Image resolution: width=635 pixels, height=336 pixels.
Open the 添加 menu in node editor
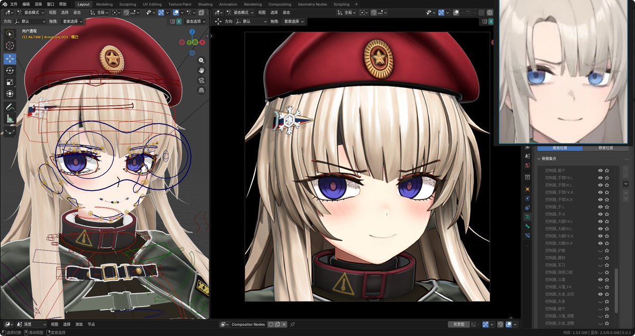coord(79,324)
